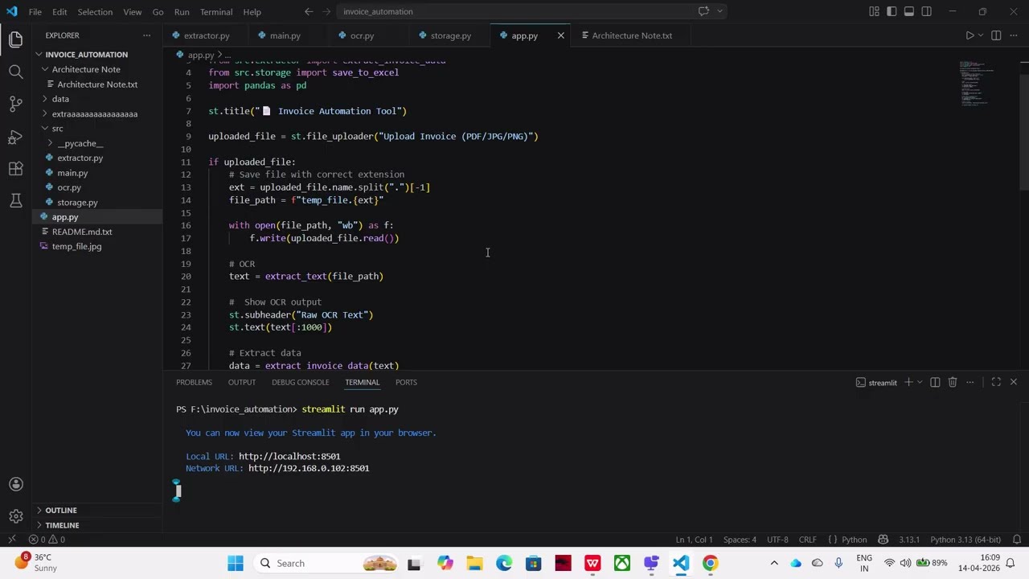
Task: Split the terminal pane
Action: click(935, 382)
